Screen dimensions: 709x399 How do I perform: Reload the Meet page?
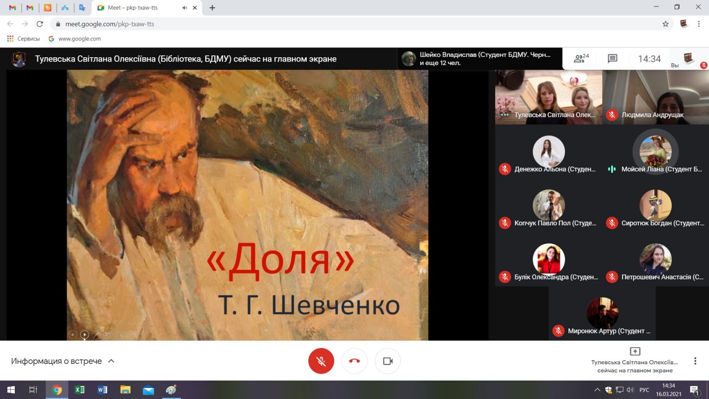tap(40, 24)
